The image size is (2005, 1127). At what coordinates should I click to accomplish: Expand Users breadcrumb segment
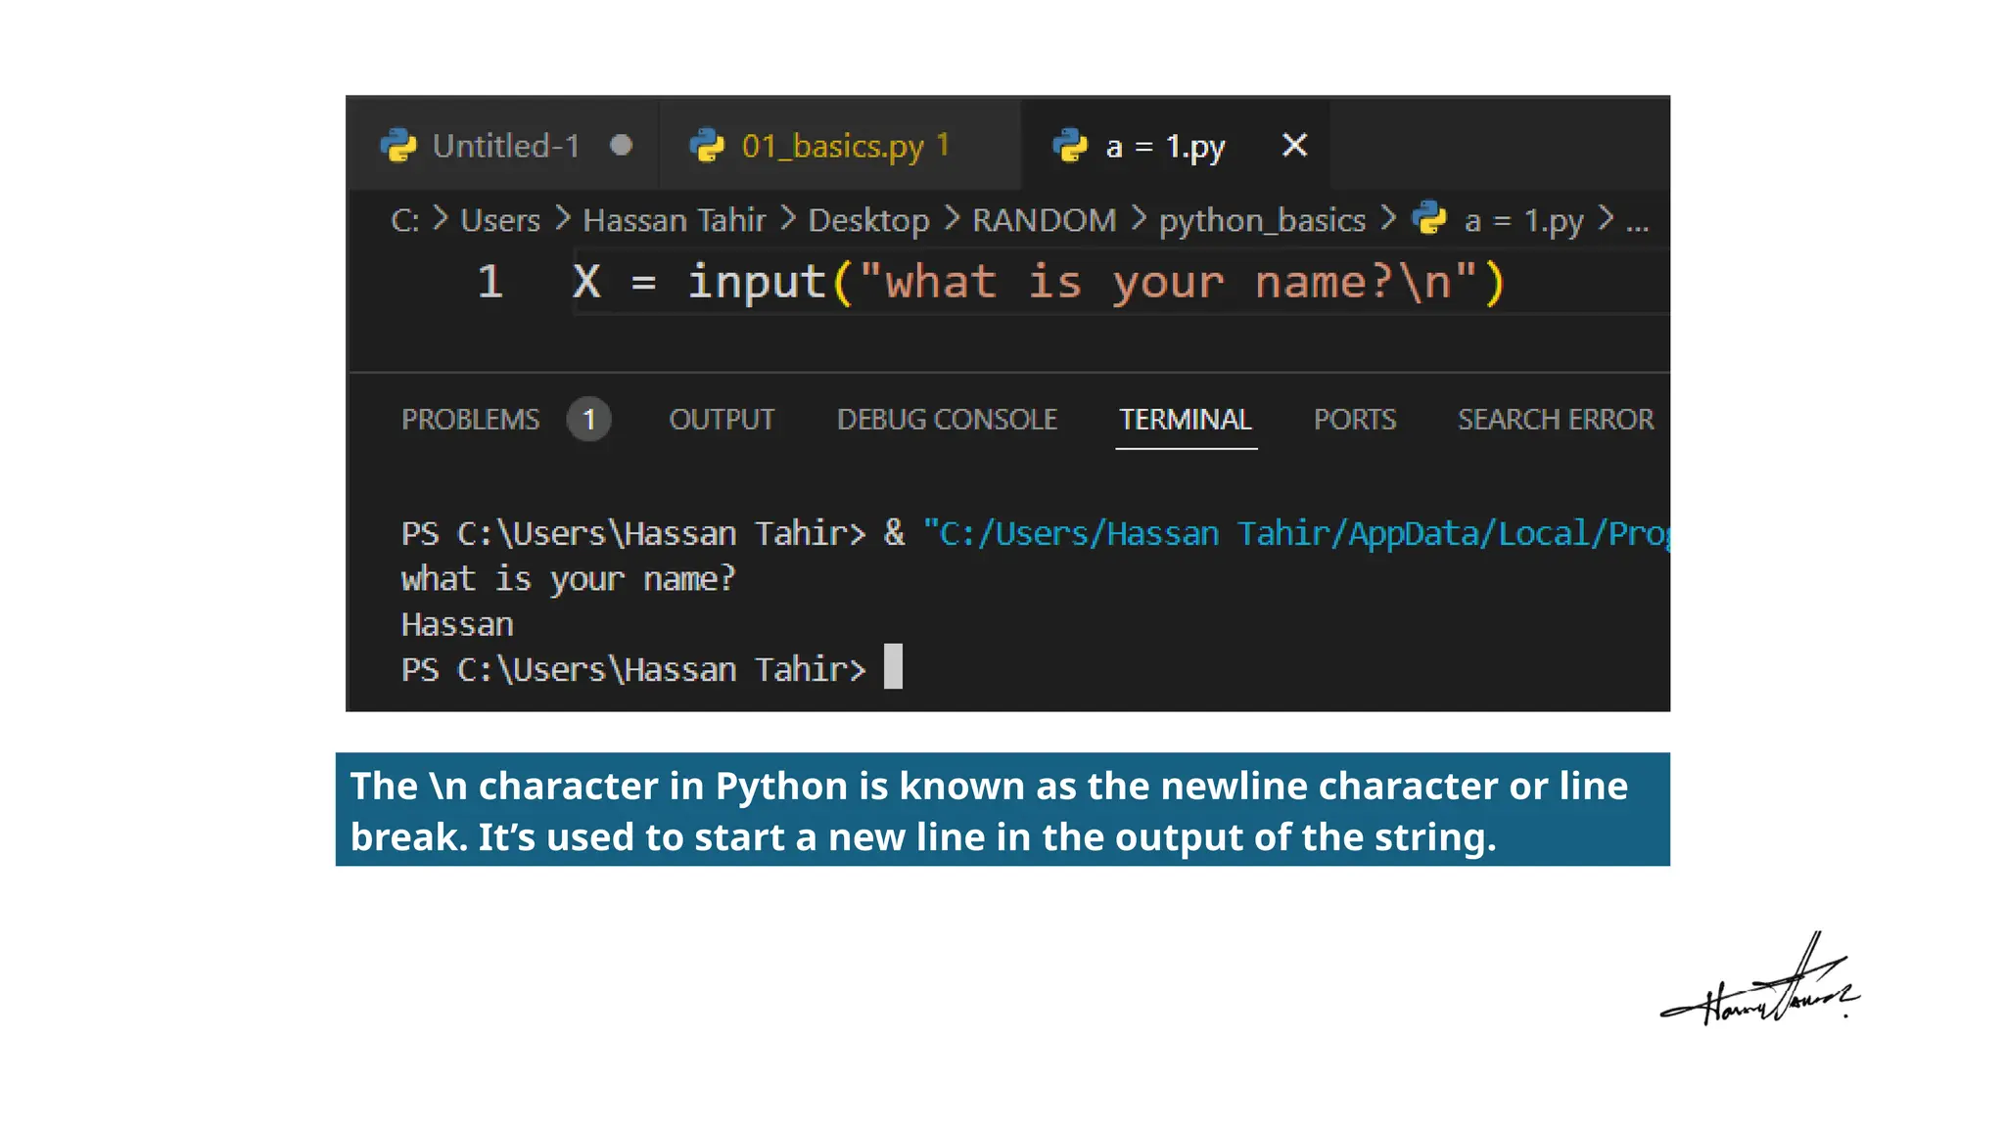click(500, 220)
